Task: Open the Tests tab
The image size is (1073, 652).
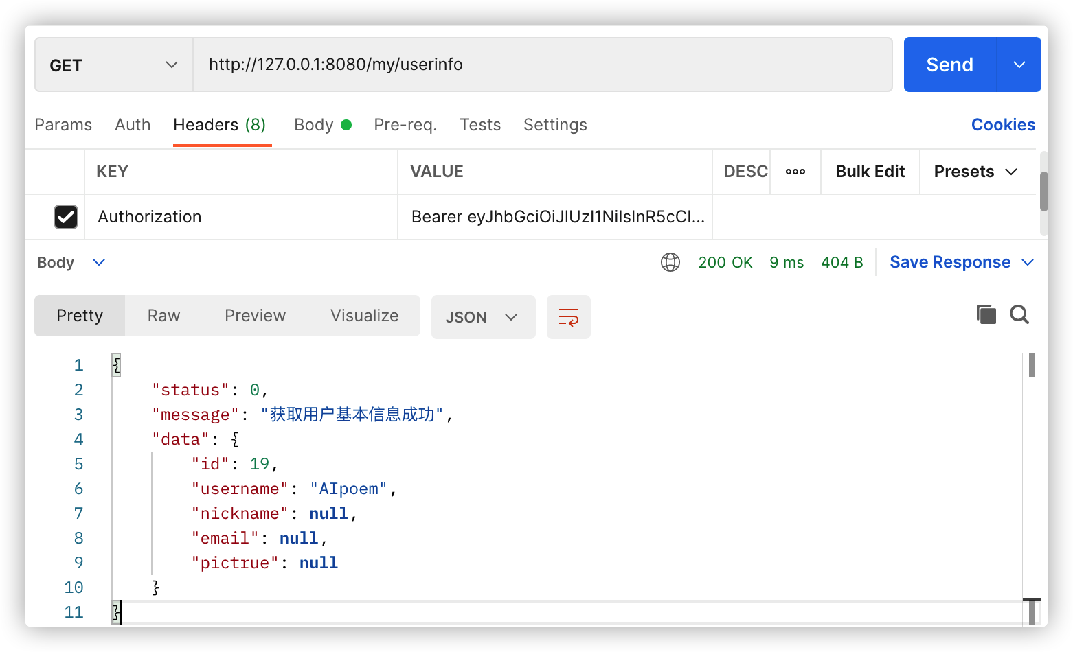Action: point(480,125)
